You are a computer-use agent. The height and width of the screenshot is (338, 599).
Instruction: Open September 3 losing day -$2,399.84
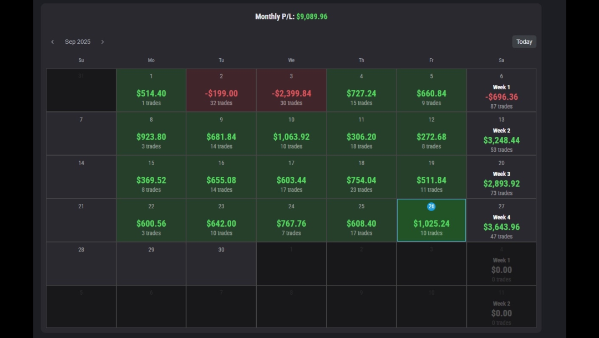click(x=292, y=90)
